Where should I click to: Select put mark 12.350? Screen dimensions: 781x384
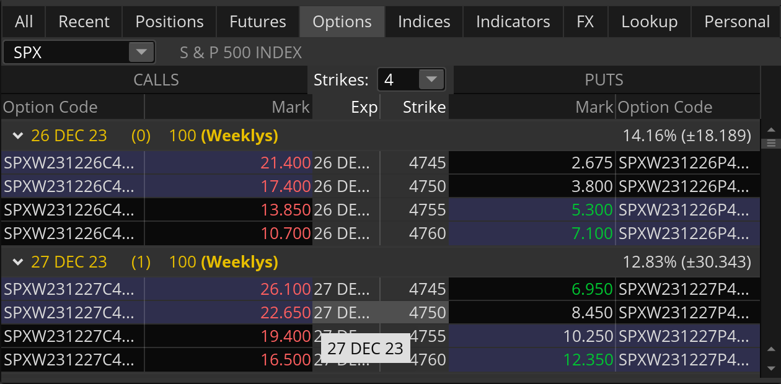pos(588,360)
